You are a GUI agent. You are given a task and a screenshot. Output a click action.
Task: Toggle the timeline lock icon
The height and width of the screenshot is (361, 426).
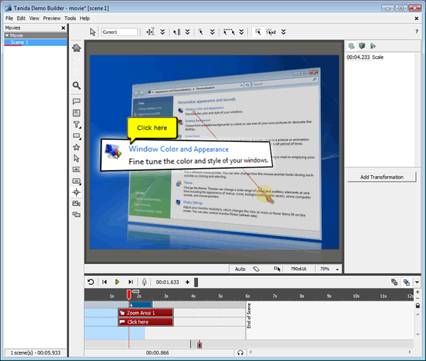click(417, 306)
